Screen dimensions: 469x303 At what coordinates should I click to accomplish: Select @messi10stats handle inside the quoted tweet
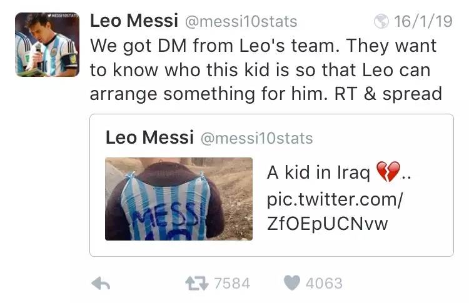coord(256,138)
